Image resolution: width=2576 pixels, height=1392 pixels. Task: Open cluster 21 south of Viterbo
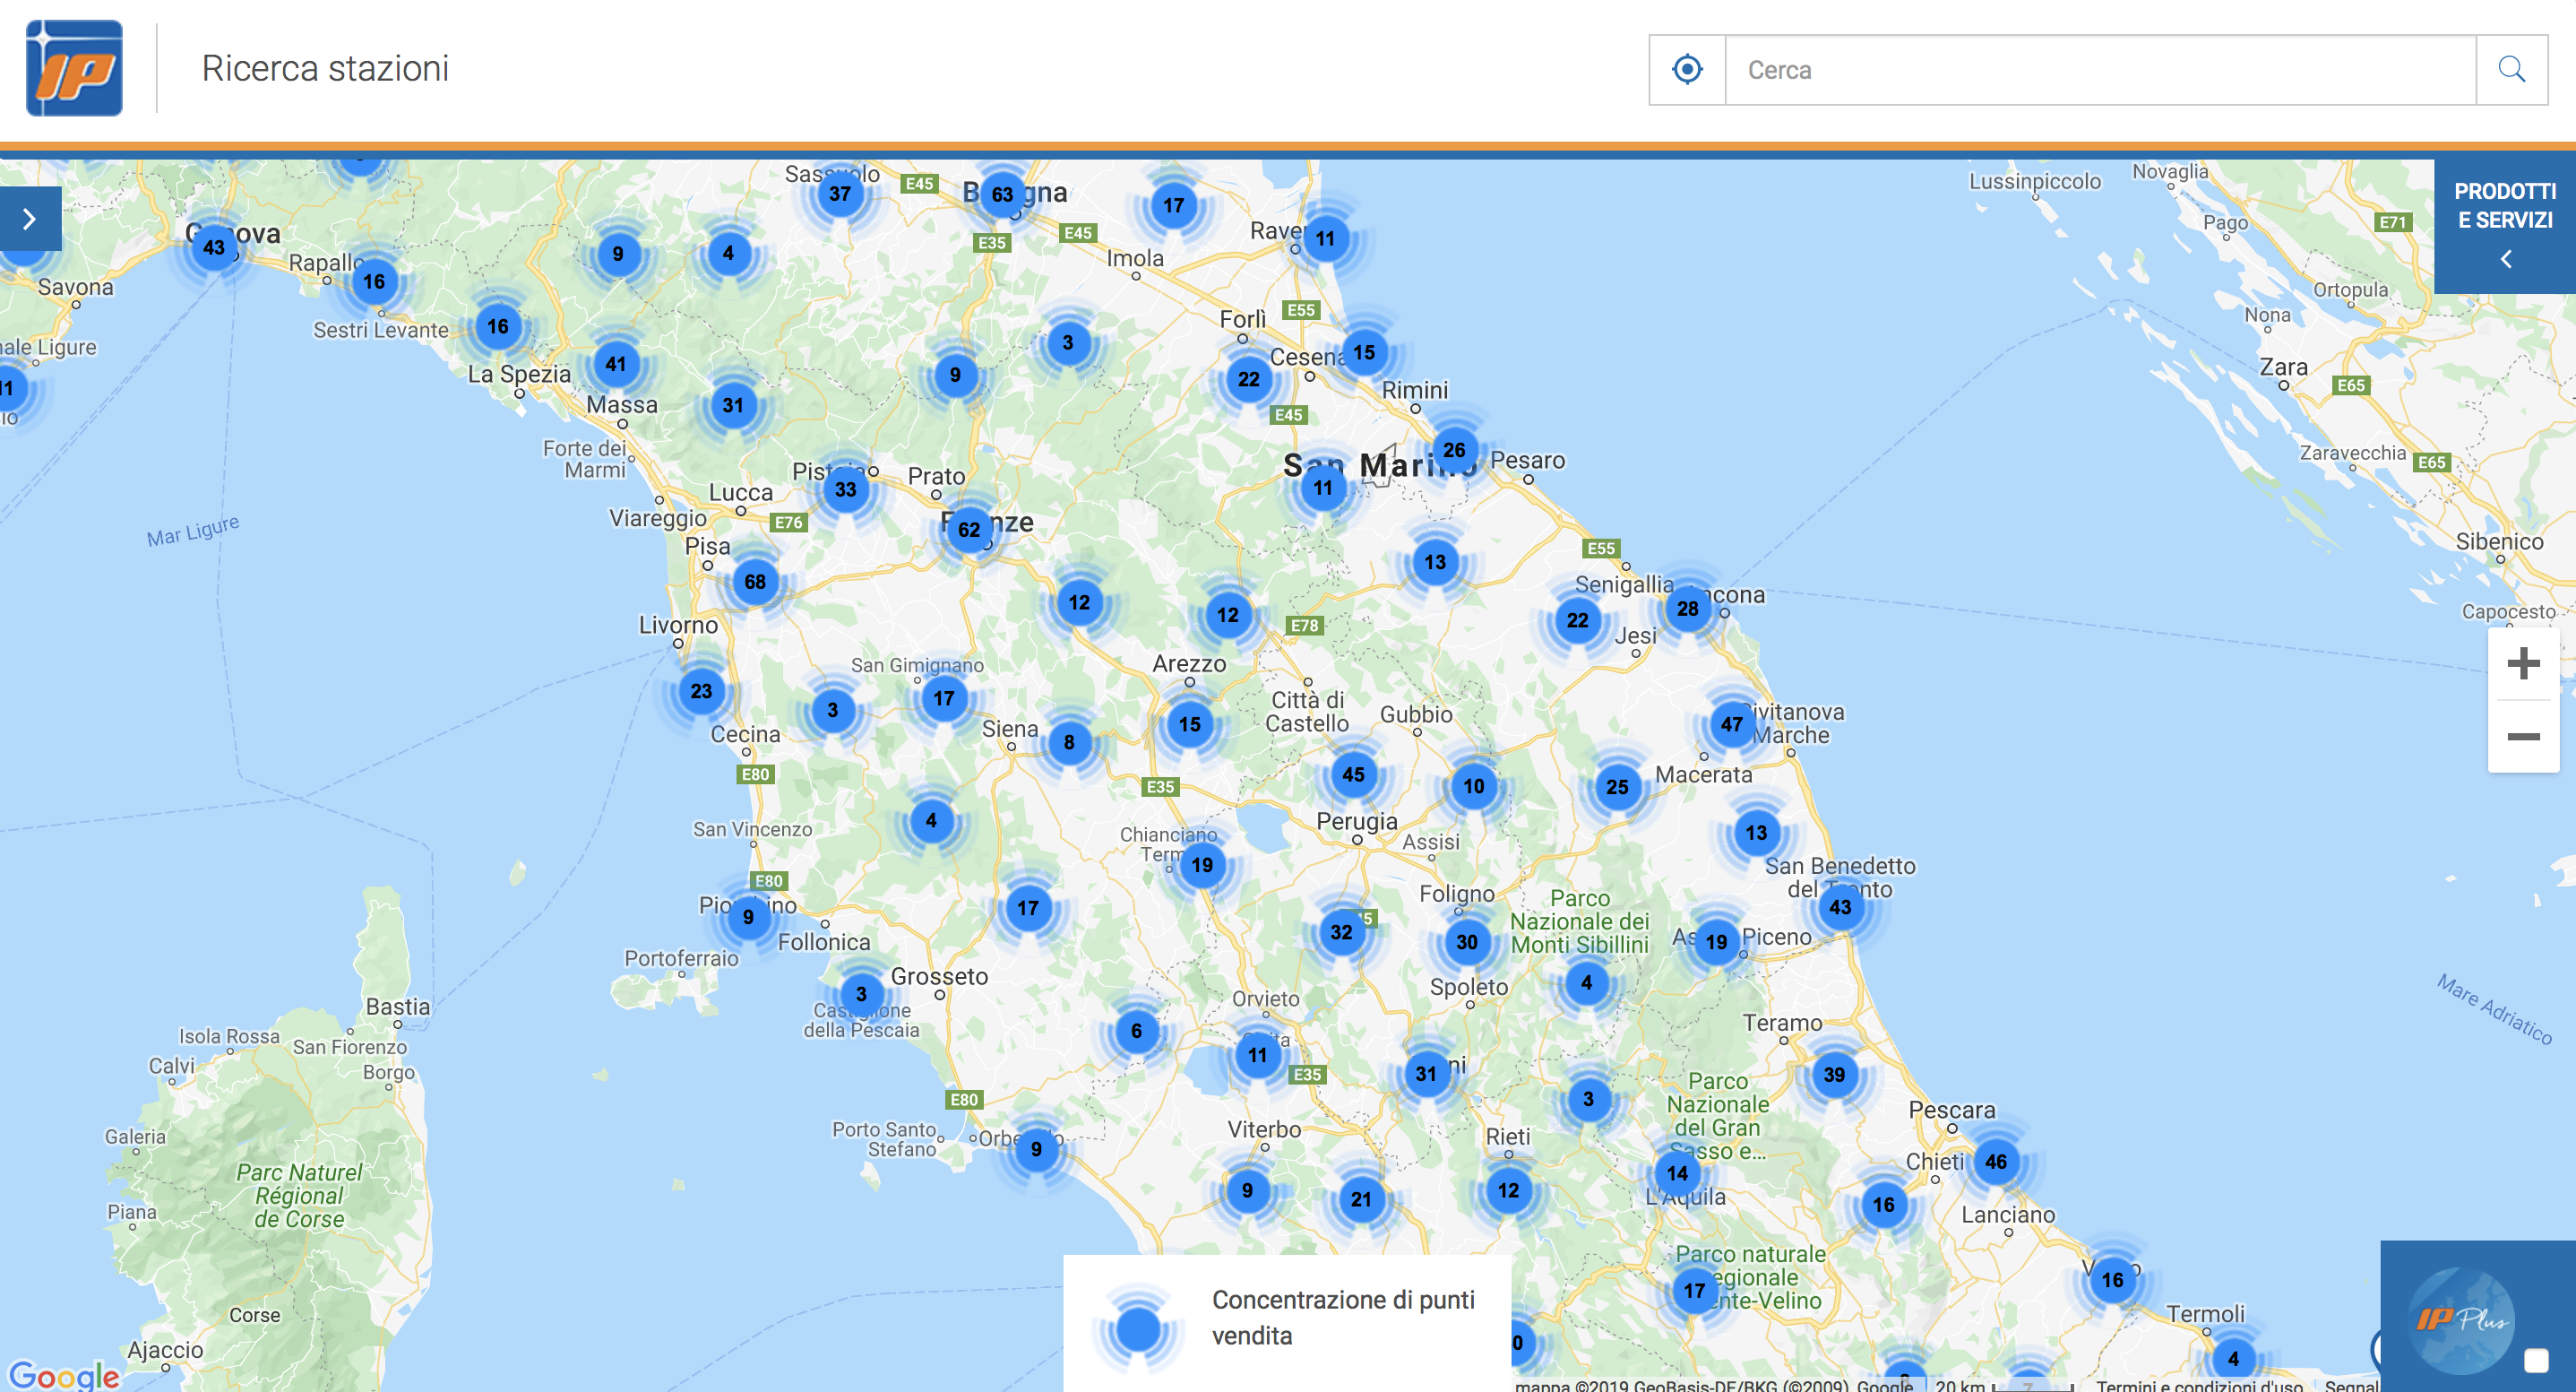coord(1361,1199)
